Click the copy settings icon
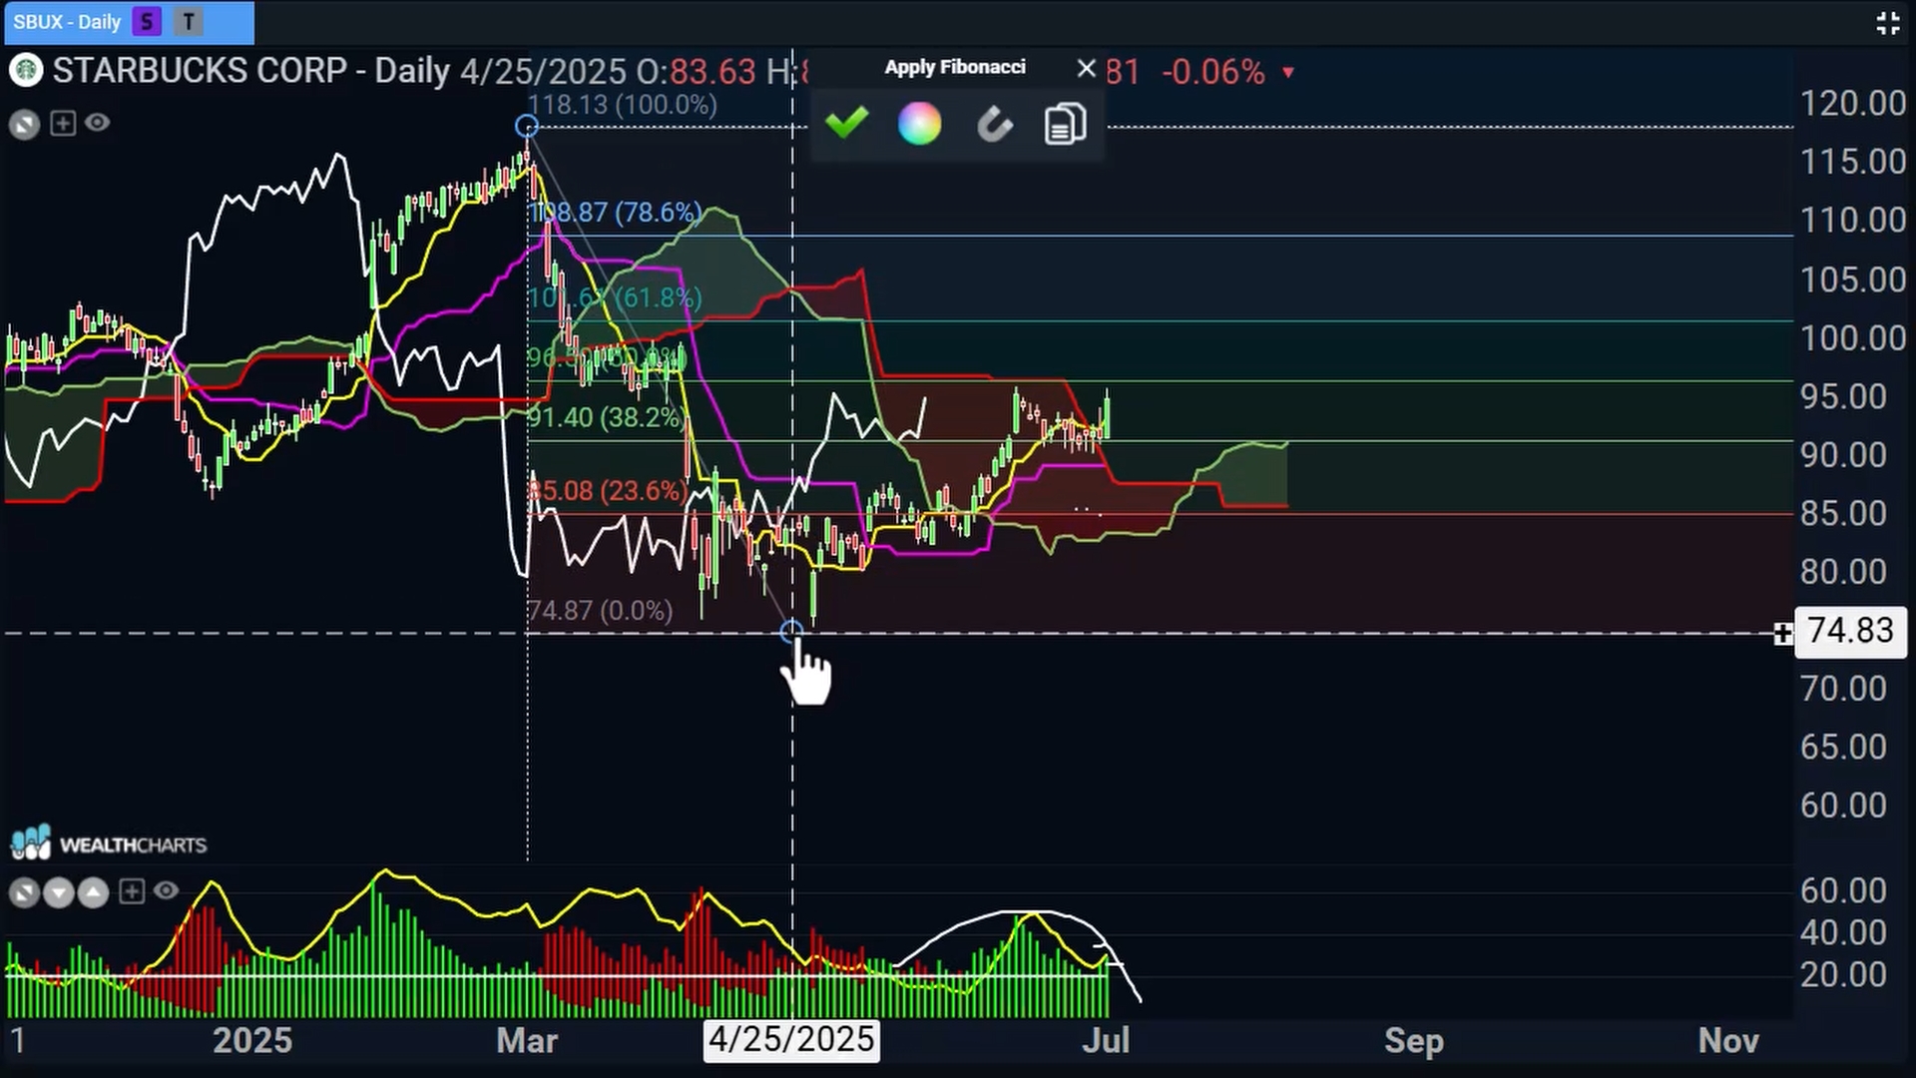This screenshot has height=1078, width=1916. coord(1065,124)
